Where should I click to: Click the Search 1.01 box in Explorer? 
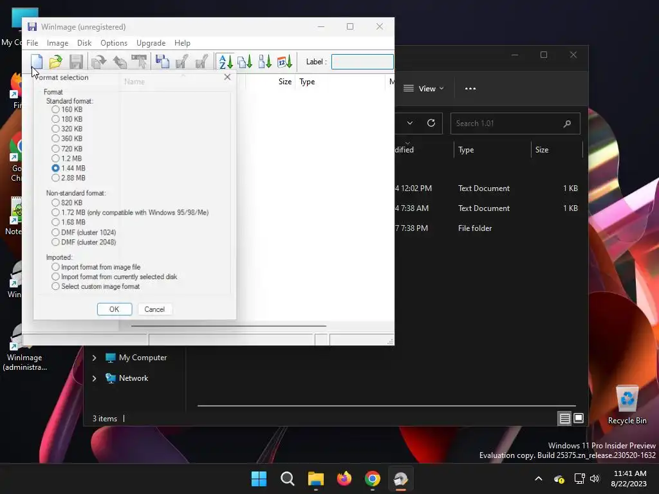coord(515,123)
